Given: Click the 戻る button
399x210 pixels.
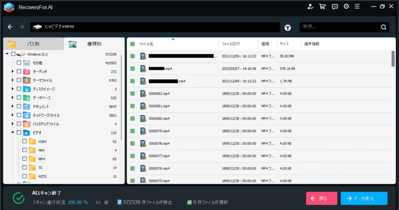Looking at the screenshot, I should coord(321,198).
